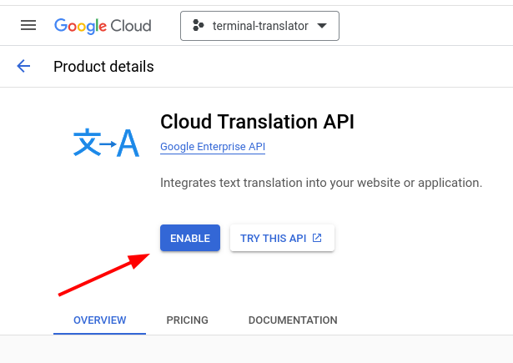Click the word Cloud in the logo
Viewport: 513px width, 363px height.
point(131,26)
